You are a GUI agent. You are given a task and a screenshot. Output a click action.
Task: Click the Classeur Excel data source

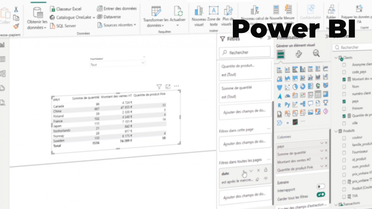point(66,9)
